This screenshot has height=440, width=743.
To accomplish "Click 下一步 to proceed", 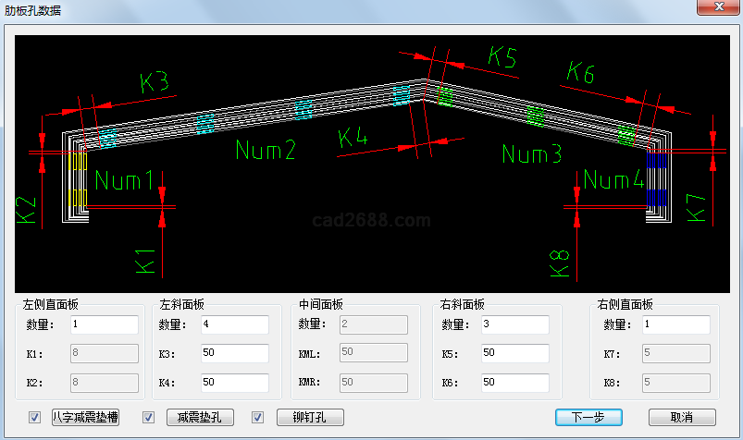I will (x=588, y=418).
